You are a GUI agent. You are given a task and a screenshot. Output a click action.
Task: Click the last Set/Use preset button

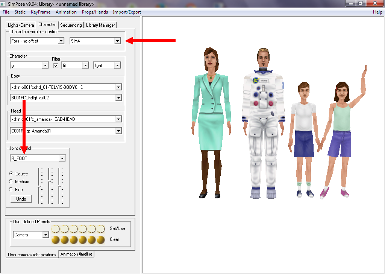pos(101,229)
